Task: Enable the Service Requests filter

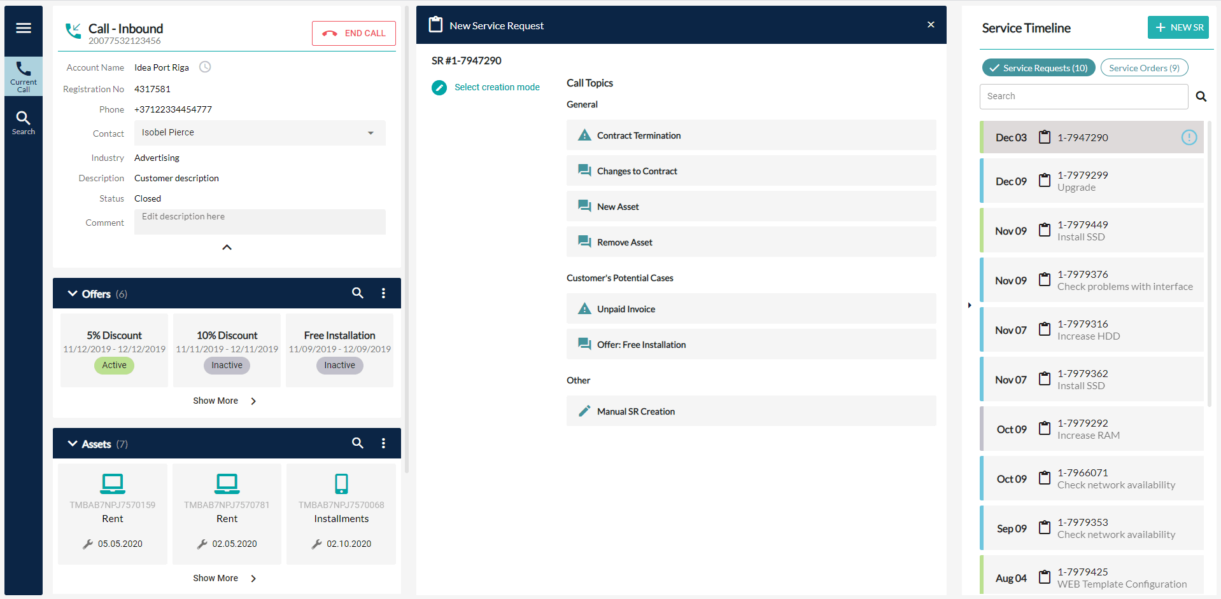Action: click(1038, 67)
